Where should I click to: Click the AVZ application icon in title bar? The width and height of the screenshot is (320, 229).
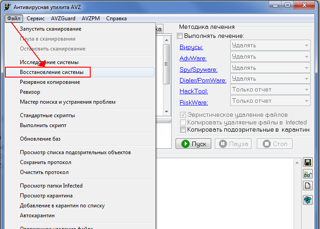pyautogui.click(x=7, y=7)
